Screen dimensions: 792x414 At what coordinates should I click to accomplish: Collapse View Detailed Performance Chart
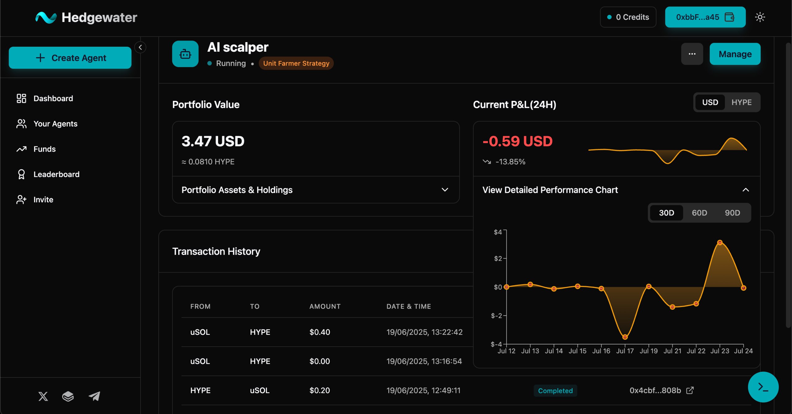tap(617, 190)
